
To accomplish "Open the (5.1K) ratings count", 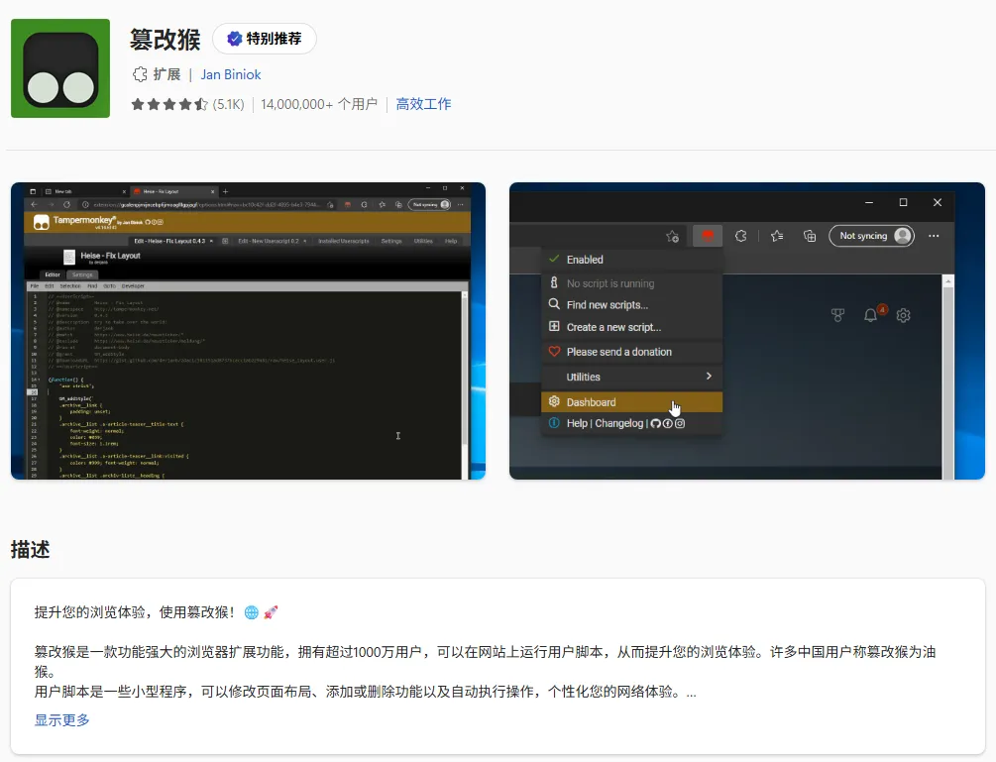I will (228, 104).
